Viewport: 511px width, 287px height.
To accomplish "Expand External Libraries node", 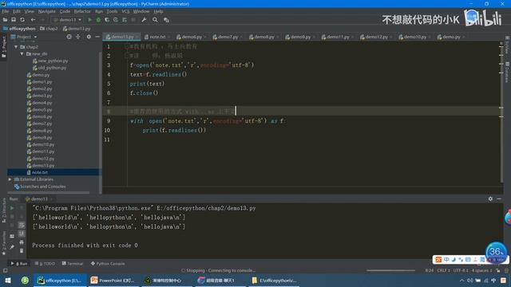I will (10, 179).
